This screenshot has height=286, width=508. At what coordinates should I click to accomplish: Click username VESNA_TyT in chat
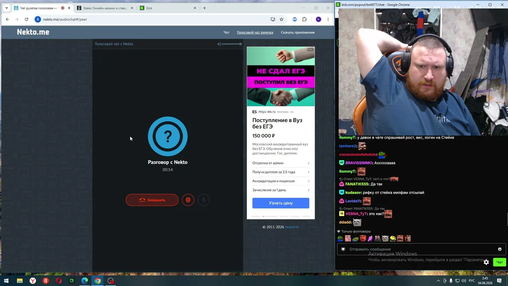356,214
